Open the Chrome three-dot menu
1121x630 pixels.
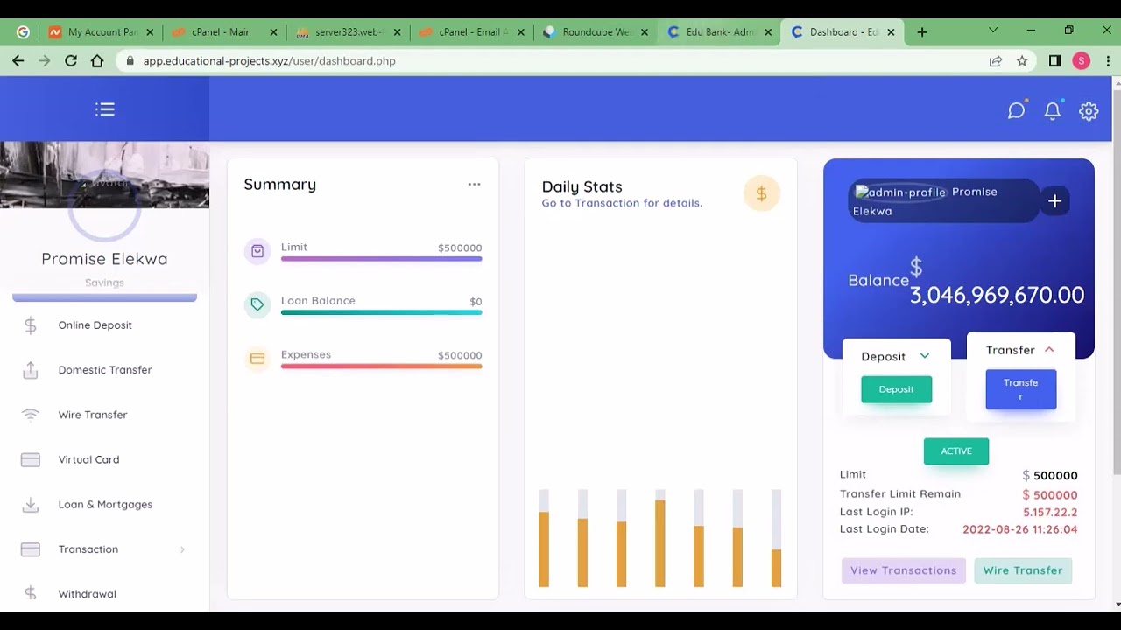click(1108, 61)
